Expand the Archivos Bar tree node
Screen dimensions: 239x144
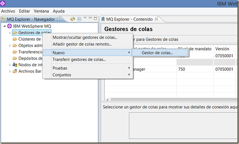coord(10,71)
